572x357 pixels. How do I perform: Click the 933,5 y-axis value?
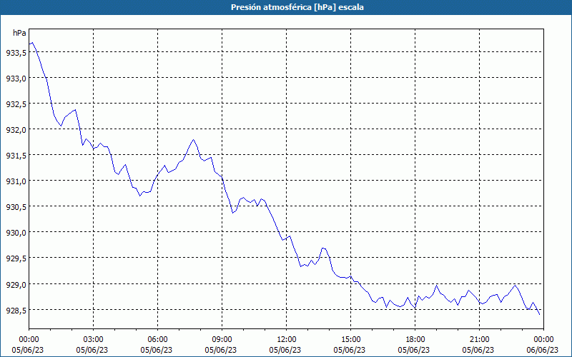[16, 53]
